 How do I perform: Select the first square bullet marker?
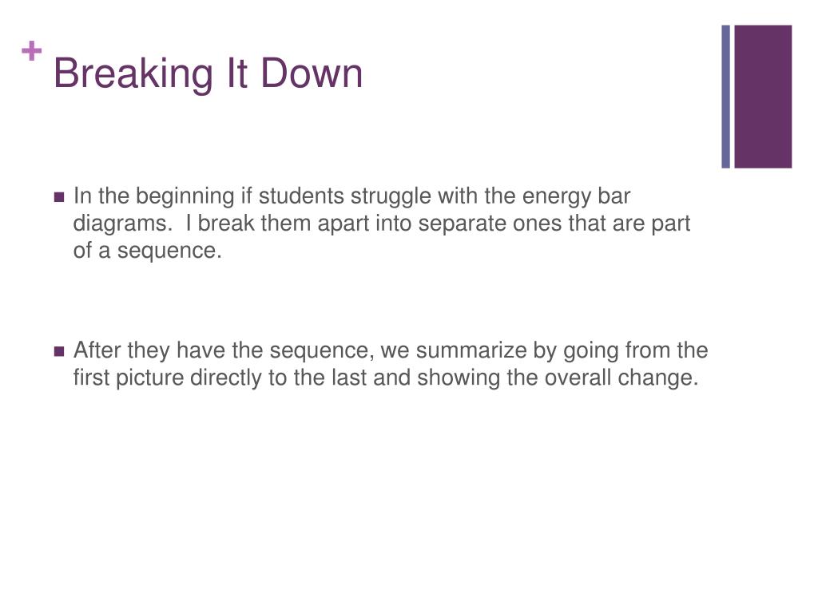click(x=59, y=197)
